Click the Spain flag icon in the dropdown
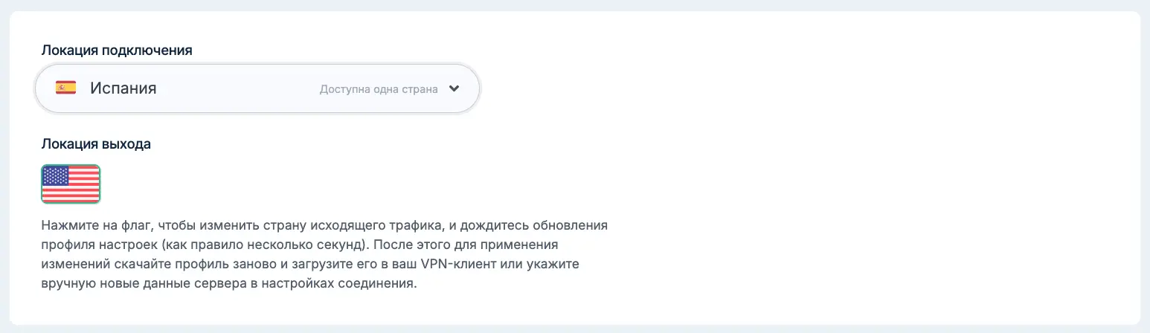Viewport: 1150px width, 333px height. click(66, 88)
